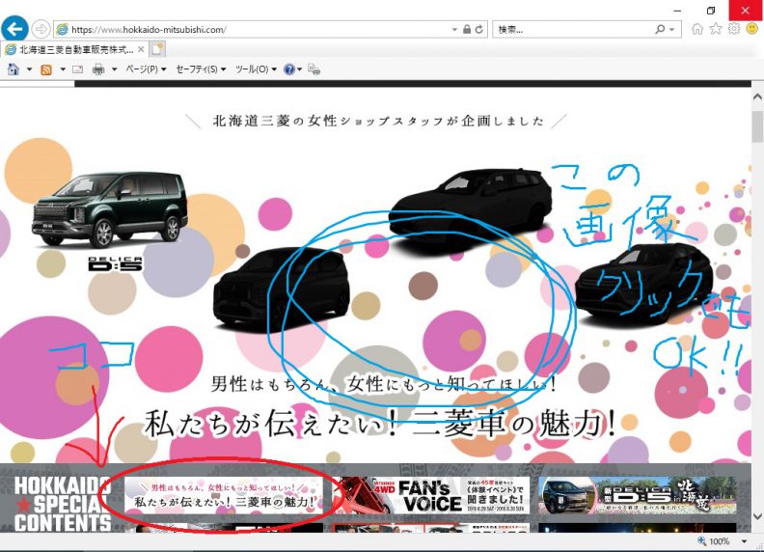764x552 pixels.
Task: Click the DELICA D:5 green van image
Action: coord(109,208)
